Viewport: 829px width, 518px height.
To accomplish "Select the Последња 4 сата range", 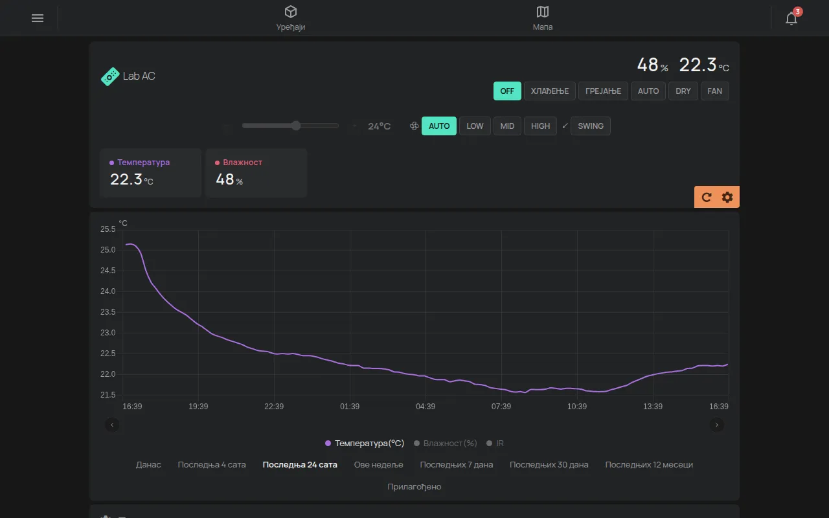I will click(212, 465).
